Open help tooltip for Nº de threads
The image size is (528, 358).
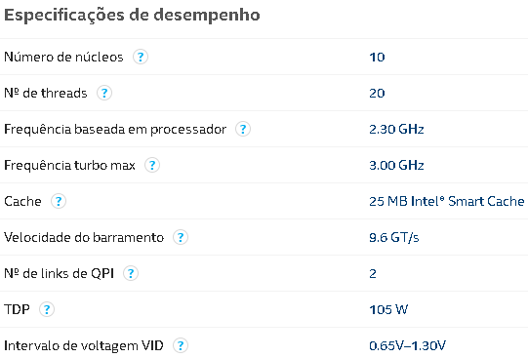pos(104,93)
